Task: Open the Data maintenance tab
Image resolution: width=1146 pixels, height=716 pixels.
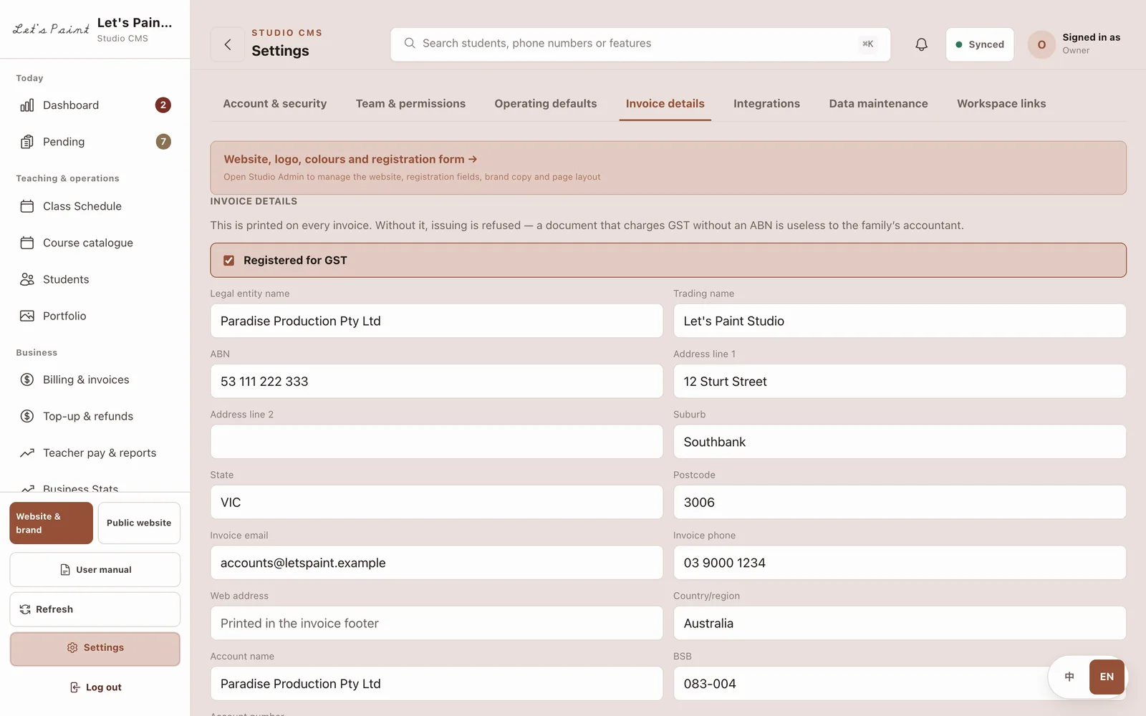Action: (878, 104)
